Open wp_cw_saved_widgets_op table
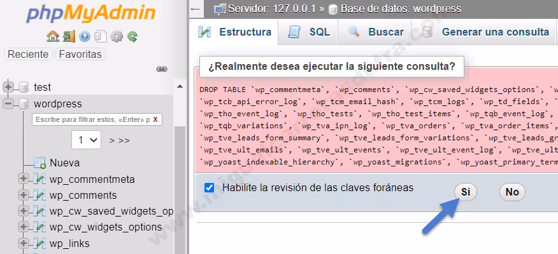This screenshot has width=558, height=254. tap(111, 211)
